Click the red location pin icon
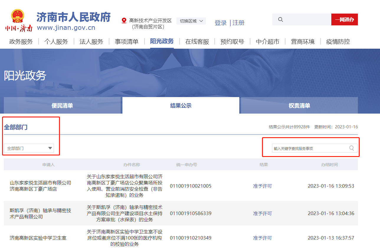Screen dimensions: 380x249 (124, 21)
